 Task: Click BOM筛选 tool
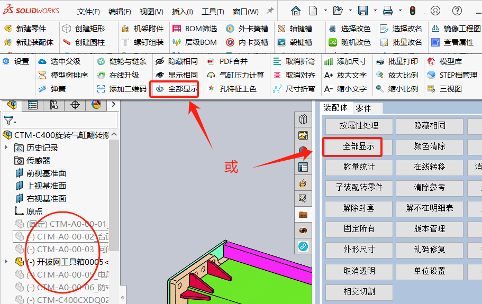(195, 29)
